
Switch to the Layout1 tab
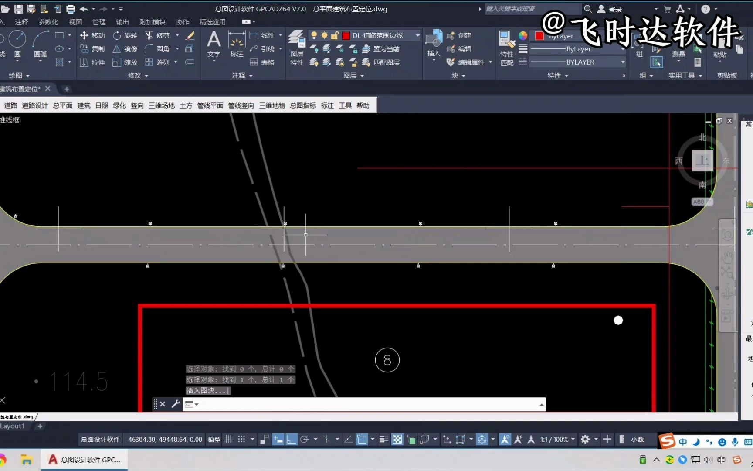pos(12,426)
